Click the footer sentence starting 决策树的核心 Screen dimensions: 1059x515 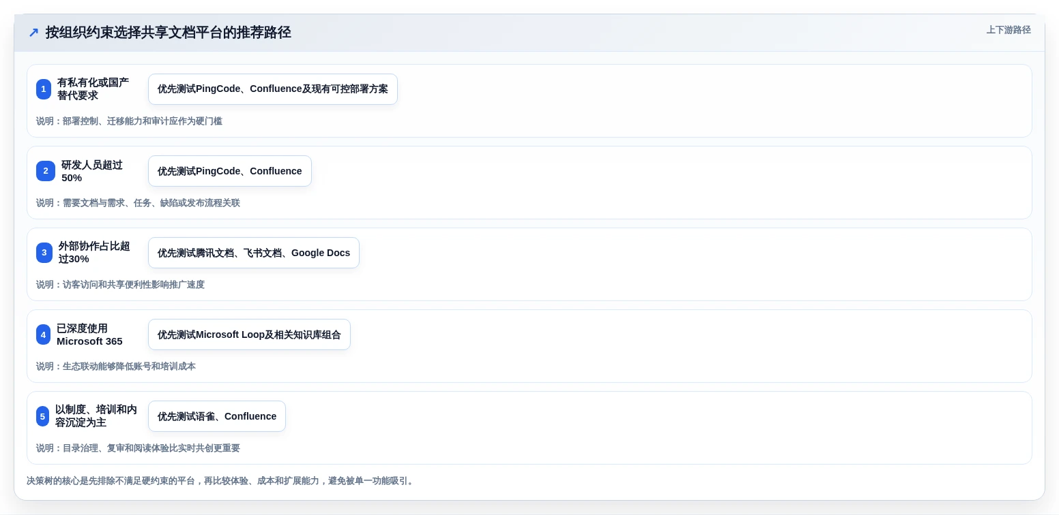(220, 481)
